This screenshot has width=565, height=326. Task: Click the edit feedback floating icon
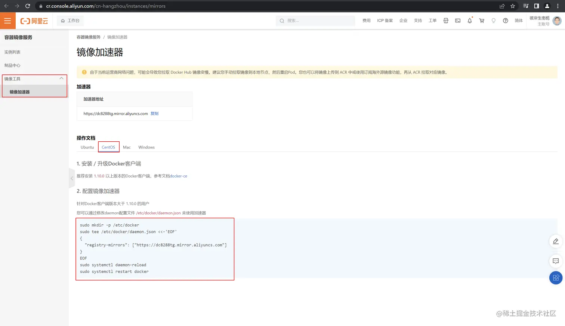click(x=556, y=242)
